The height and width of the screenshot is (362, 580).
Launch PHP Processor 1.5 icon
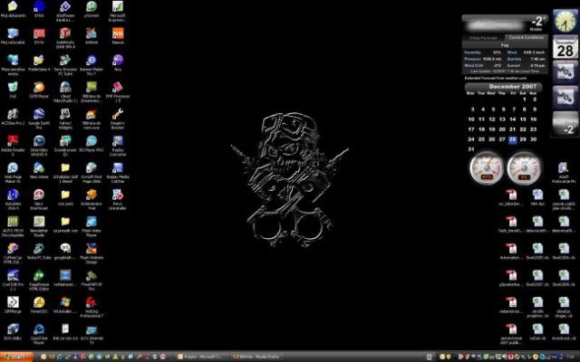(x=118, y=91)
